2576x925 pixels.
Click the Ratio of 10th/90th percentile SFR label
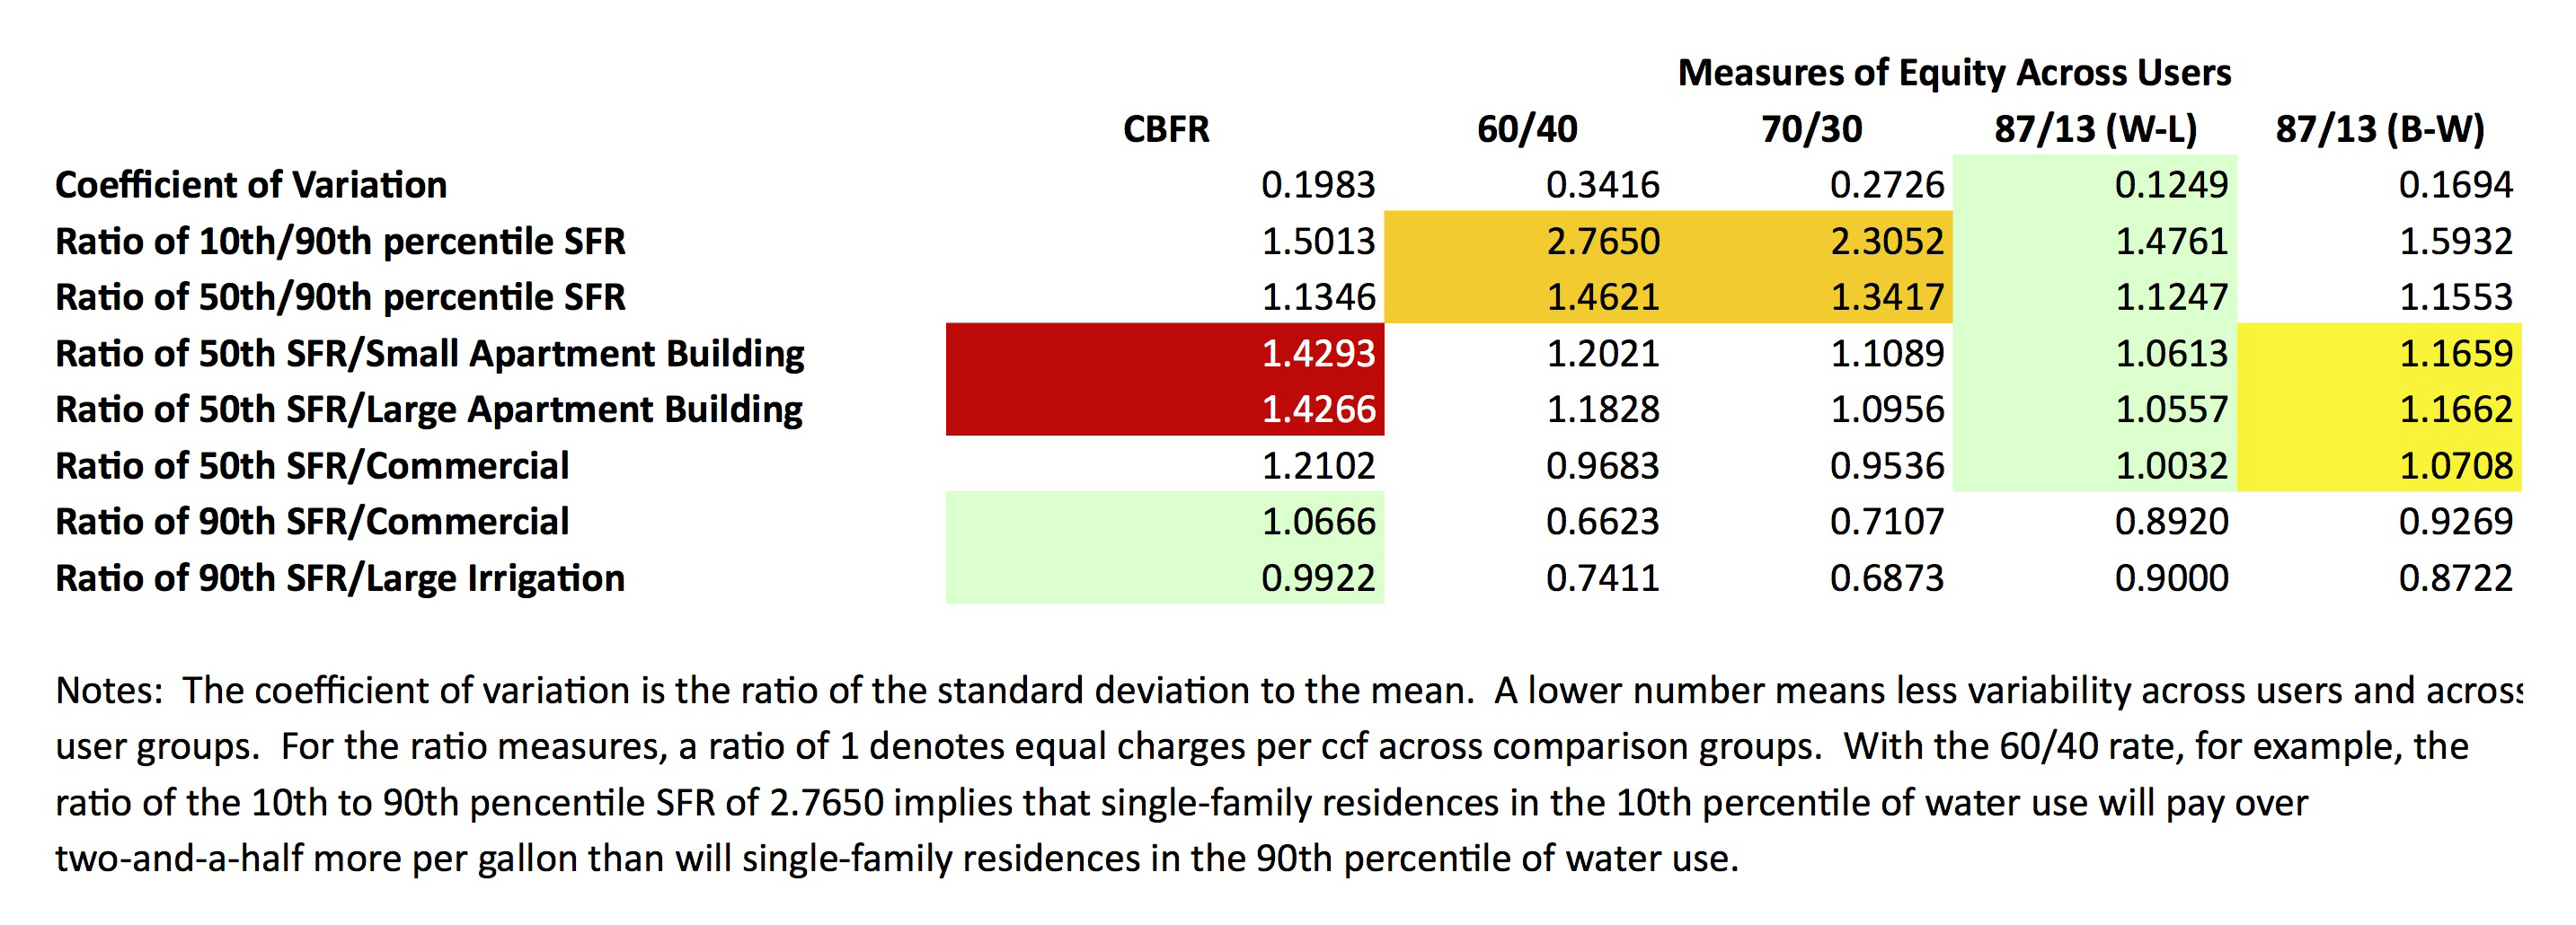(340, 241)
